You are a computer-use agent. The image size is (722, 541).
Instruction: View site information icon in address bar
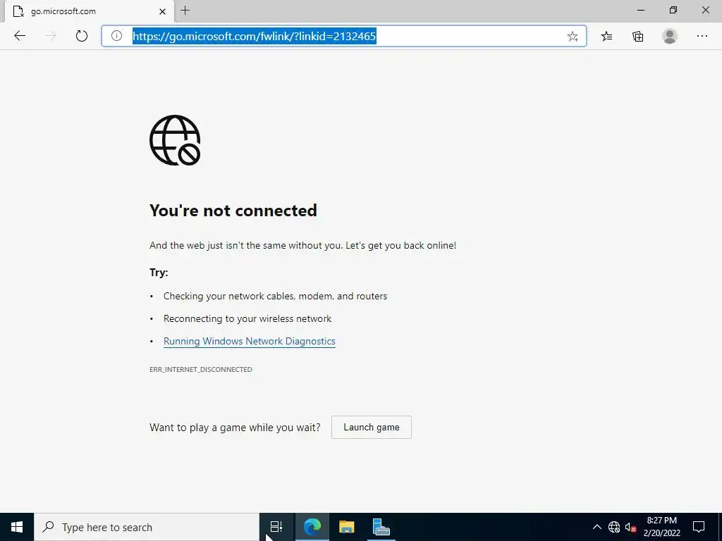point(116,36)
